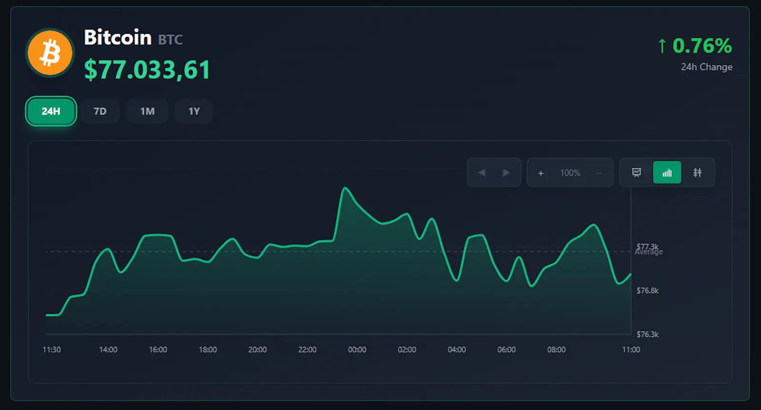This screenshot has height=410, width=761.
Task: Click the 11:30 x-axis time label
Action: [x=52, y=350]
